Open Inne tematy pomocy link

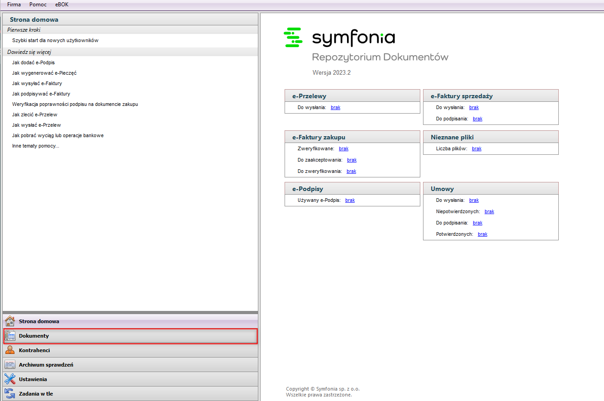(x=36, y=146)
